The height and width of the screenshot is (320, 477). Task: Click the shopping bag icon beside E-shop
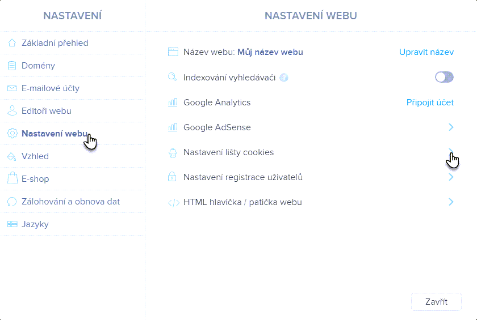(x=12, y=179)
